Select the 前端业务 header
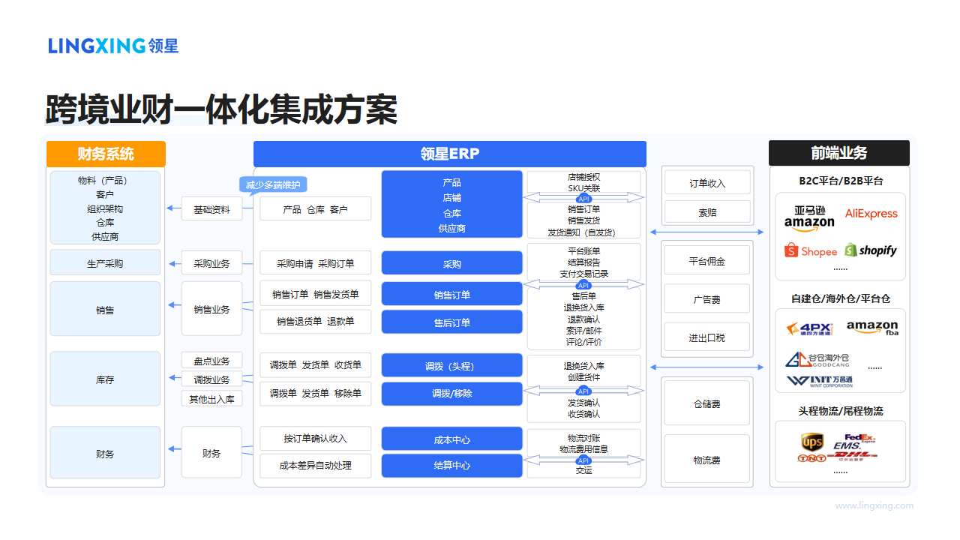 pyautogui.click(x=838, y=153)
